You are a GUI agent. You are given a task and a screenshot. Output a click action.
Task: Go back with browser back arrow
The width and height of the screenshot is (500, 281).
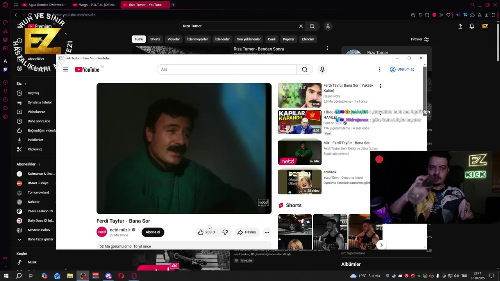click(x=16, y=15)
